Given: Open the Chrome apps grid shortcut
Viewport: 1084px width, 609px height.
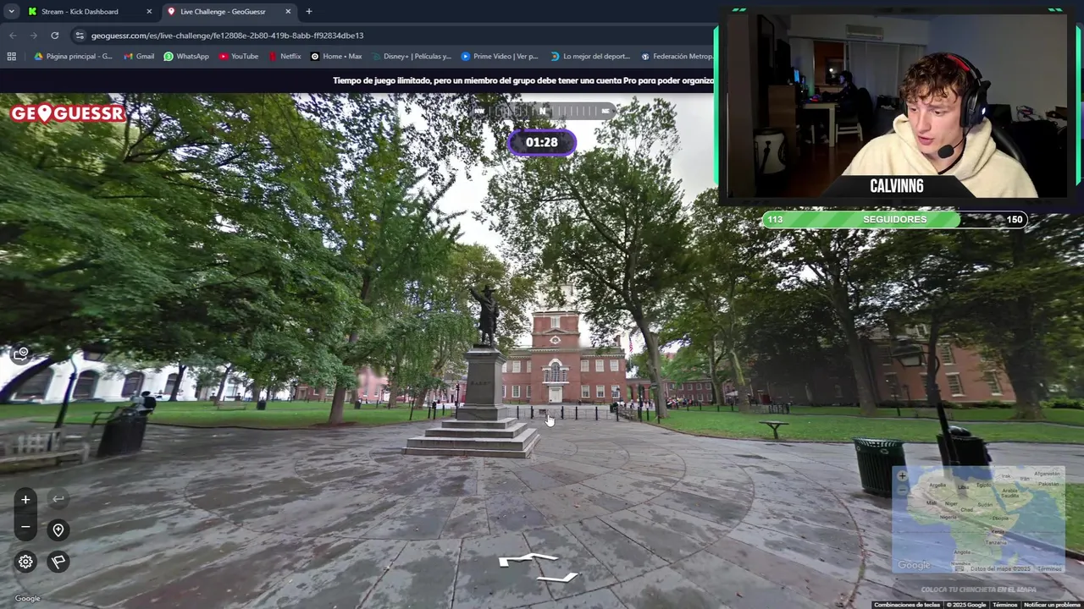Looking at the screenshot, I should [12, 57].
